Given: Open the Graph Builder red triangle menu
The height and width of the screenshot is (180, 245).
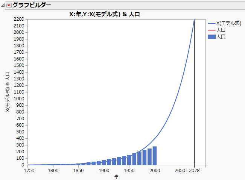Looking at the screenshot, I should point(9,6).
